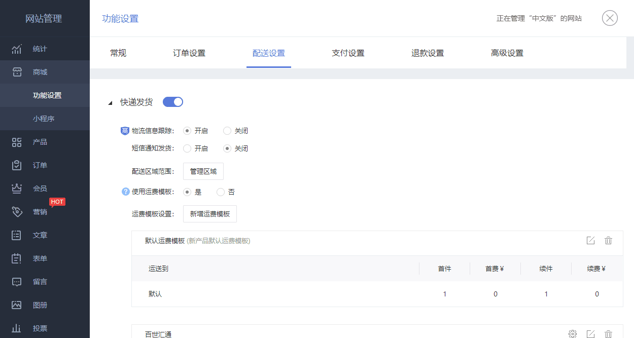Collapse the 快递发货 section triangle
This screenshot has height=338, width=634.
[x=110, y=103]
